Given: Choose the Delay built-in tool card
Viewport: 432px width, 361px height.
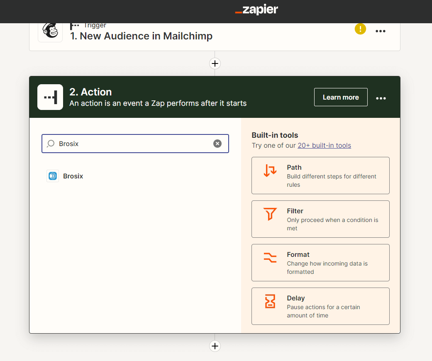Looking at the screenshot, I should tap(320, 306).
